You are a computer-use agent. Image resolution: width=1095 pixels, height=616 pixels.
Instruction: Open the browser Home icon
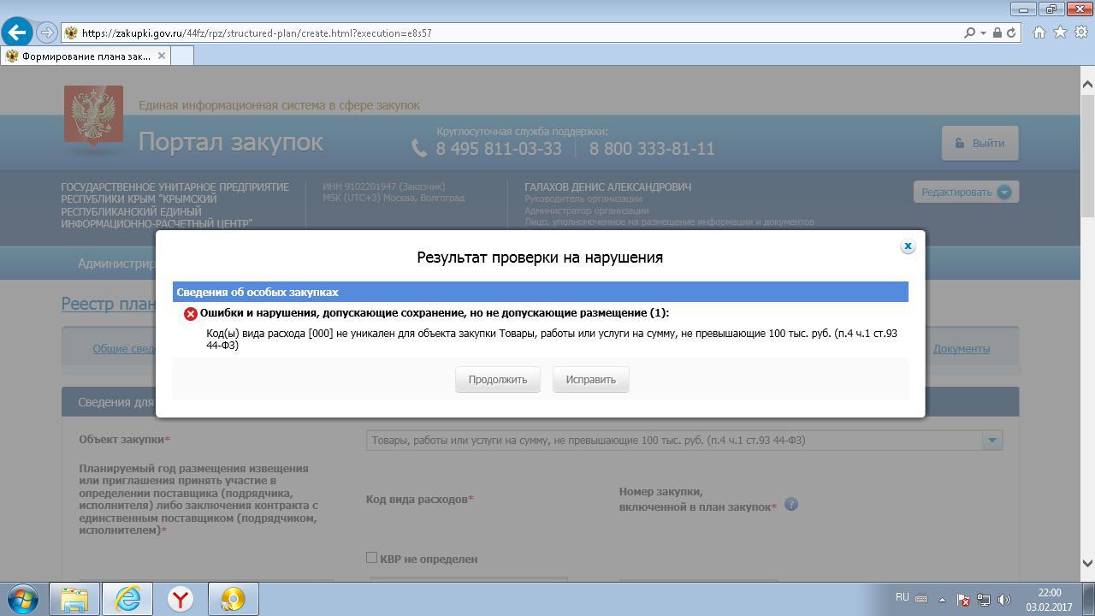(1039, 33)
